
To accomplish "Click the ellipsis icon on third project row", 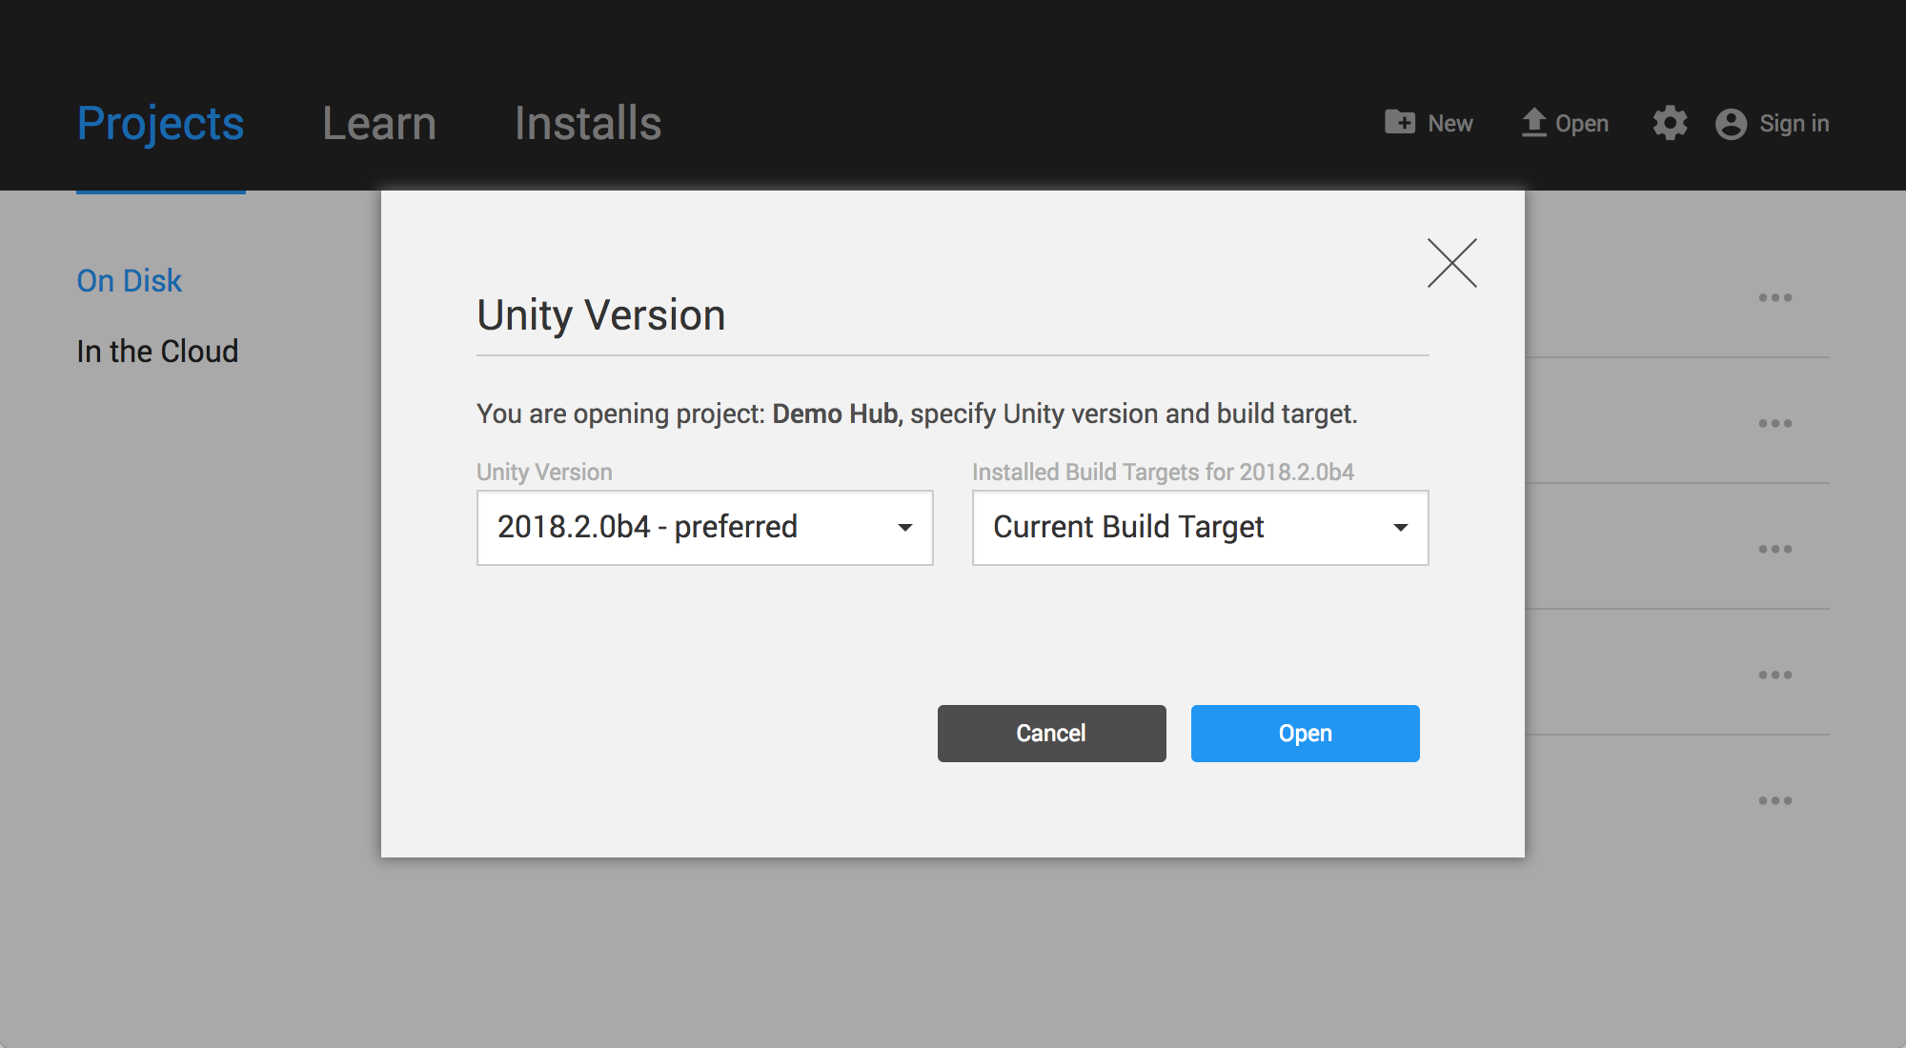I will 1774,549.
